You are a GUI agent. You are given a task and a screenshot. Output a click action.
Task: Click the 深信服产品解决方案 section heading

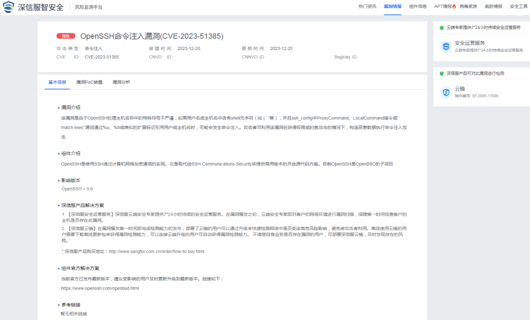(82, 205)
